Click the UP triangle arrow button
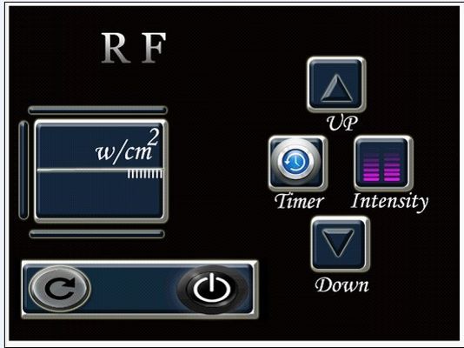Image resolution: width=464 pixels, height=348 pixels. point(337,84)
